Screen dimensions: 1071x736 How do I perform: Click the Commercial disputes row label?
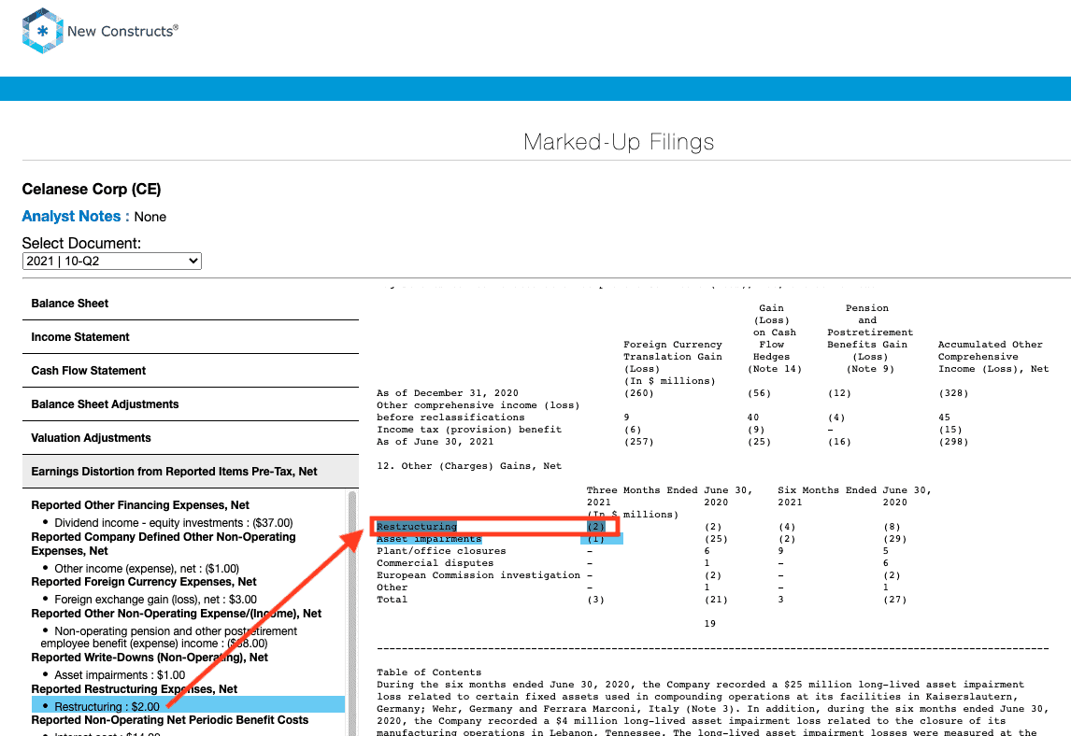(x=436, y=563)
